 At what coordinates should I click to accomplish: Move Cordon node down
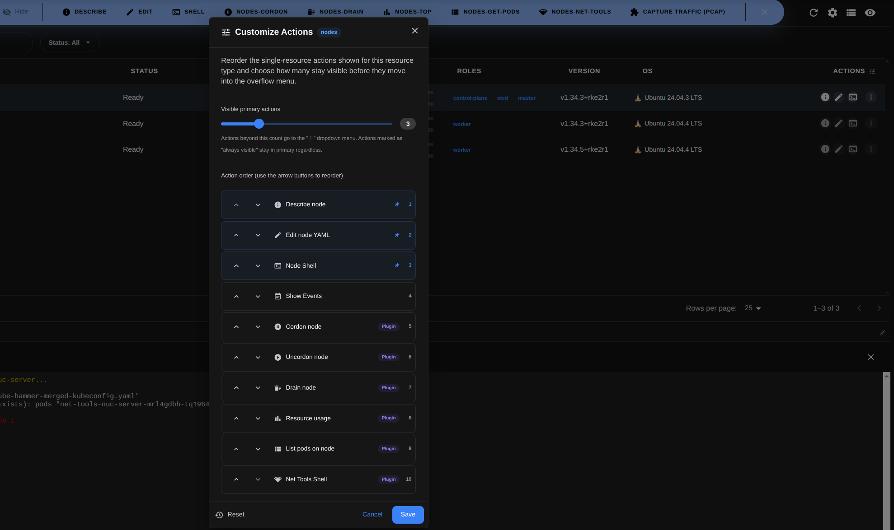coord(258,327)
